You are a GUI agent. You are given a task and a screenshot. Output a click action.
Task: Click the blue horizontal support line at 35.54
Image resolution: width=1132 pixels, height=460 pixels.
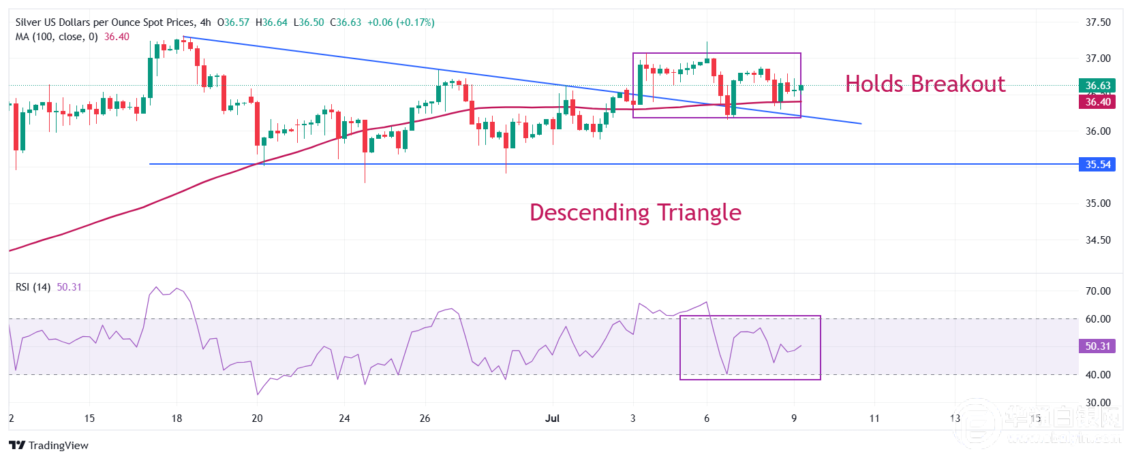click(x=613, y=164)
